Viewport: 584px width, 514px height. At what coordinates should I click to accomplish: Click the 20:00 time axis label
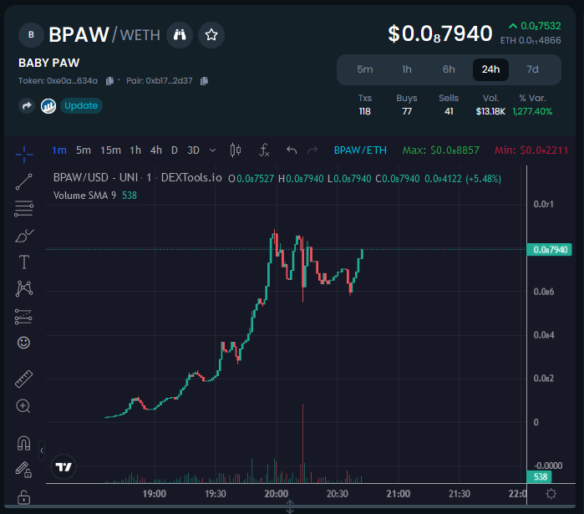pos(277,494)
